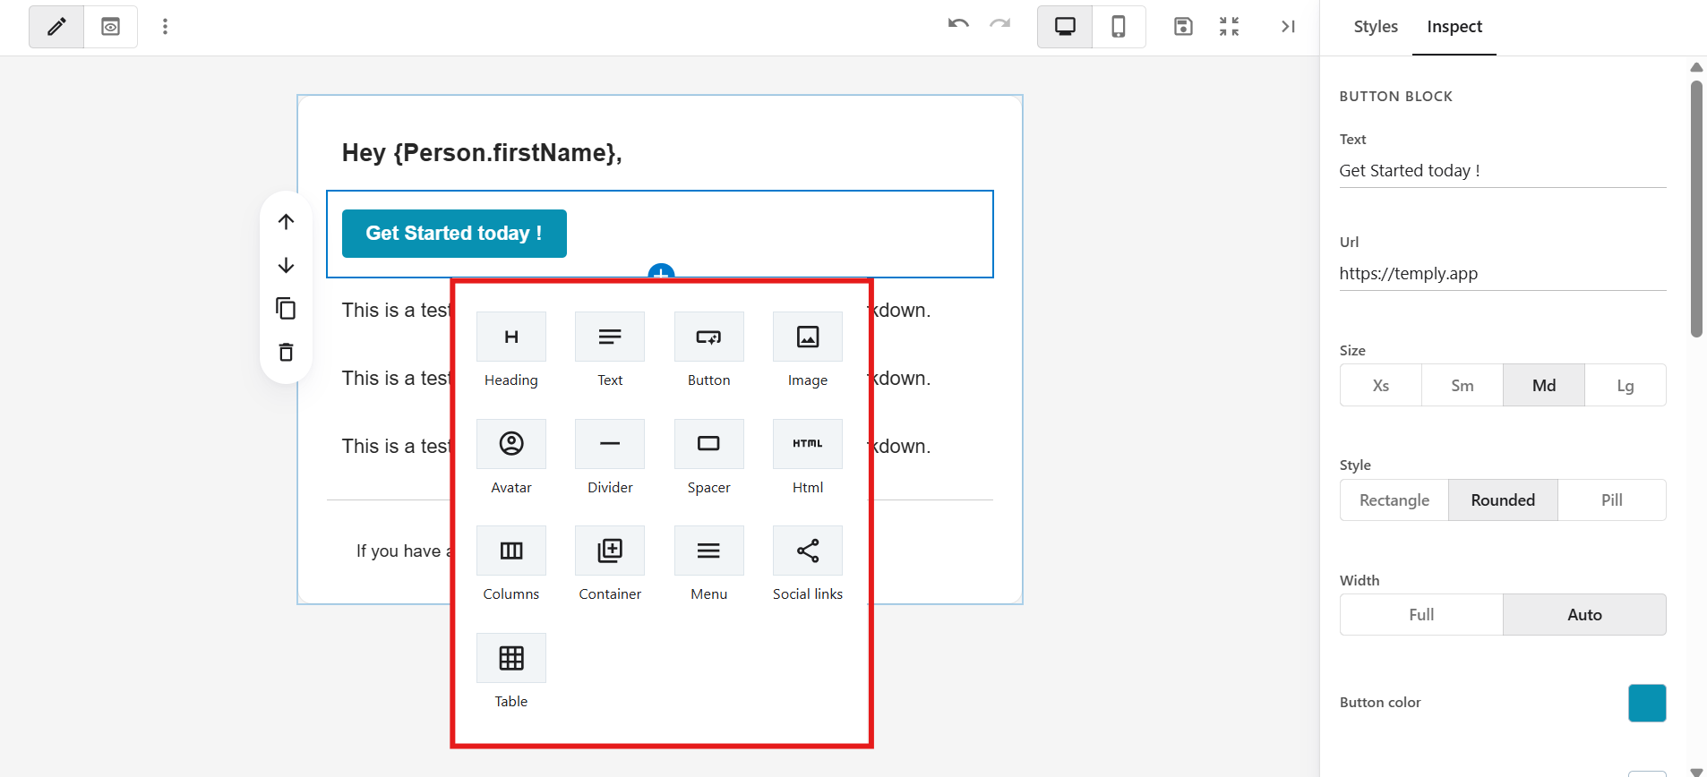Choose Rectangle button style
Image resolution: width=1707 pixels, height=777 pixels.
pos(1394,499)
